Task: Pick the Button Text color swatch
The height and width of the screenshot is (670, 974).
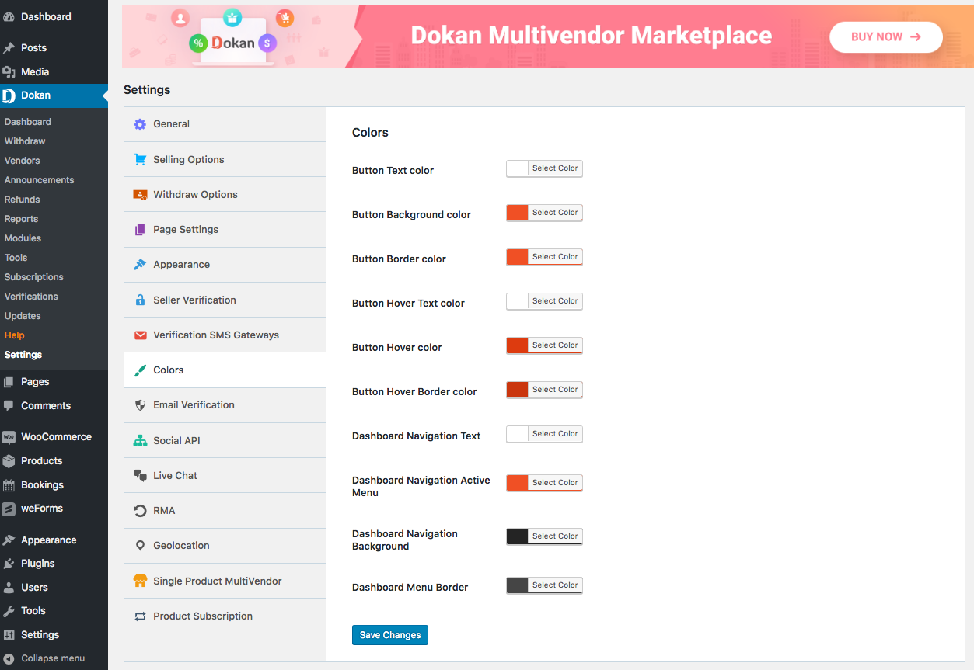Action: pyautogui.click(x=518, y=168)
